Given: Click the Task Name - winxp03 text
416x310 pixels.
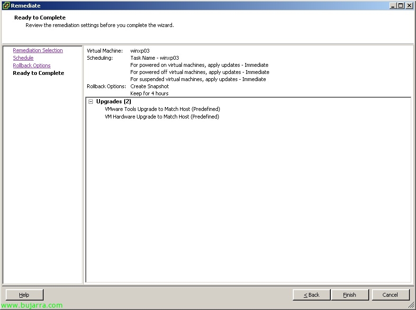Looking at the screenshot, I should [x=154, y=58].
